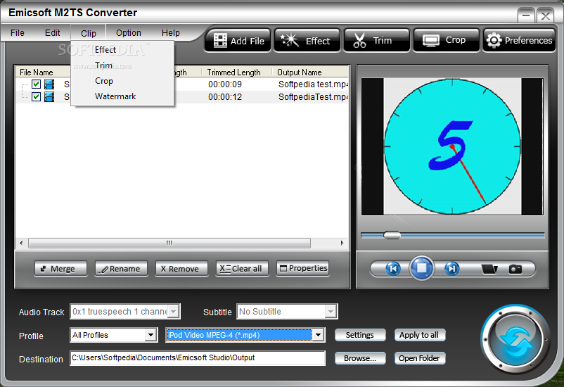This screenshot has width=564, height=387.
Task: Expand the Audio Track dropdown
Action: point(174,312)
